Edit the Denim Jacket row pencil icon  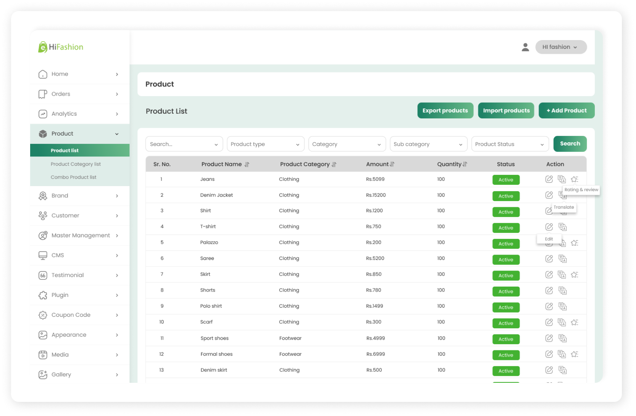[549, 195]
